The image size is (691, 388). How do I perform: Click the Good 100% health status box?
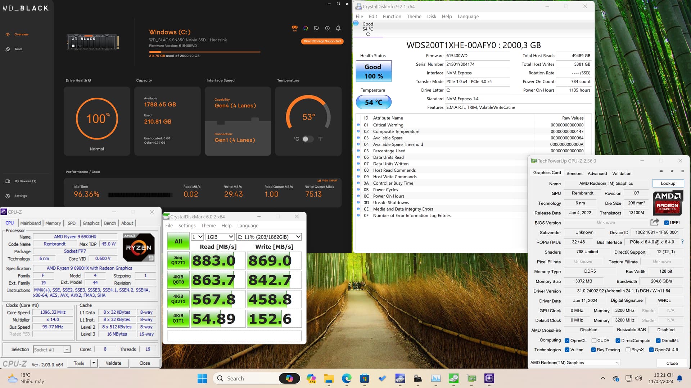pyautogui.click(x=374, y=71)
